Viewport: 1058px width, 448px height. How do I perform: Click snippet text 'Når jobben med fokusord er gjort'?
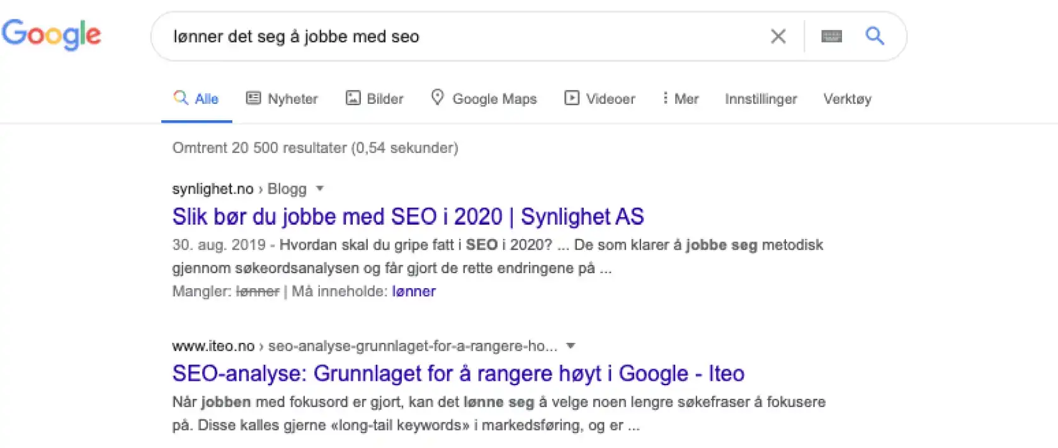(x=288, y=402)
